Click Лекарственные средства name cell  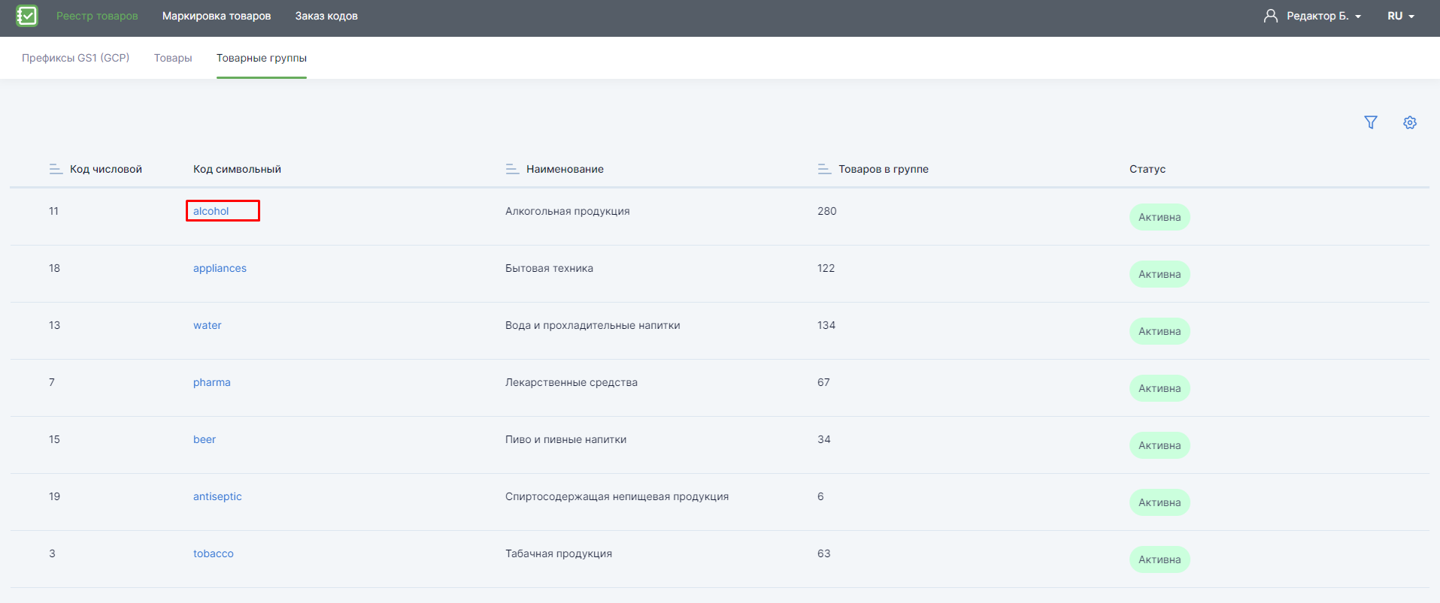pos(571,382)
